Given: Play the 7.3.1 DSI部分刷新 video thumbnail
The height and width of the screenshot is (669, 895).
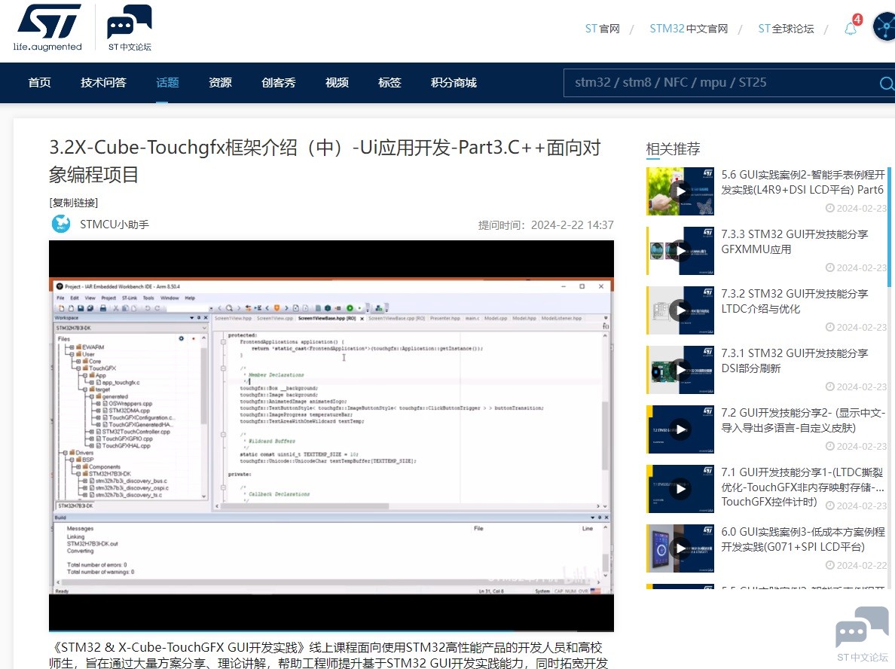Looking at the screenshot, I should pyautogui.click(x=680, y=369).
